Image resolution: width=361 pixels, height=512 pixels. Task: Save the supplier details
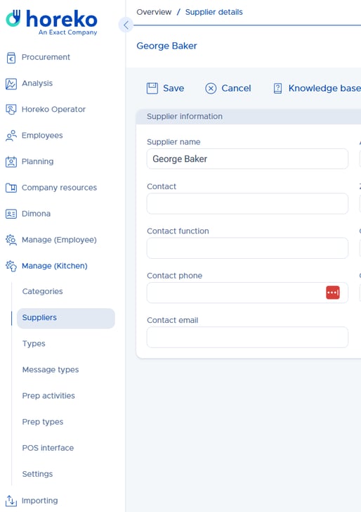coord(165,88)
